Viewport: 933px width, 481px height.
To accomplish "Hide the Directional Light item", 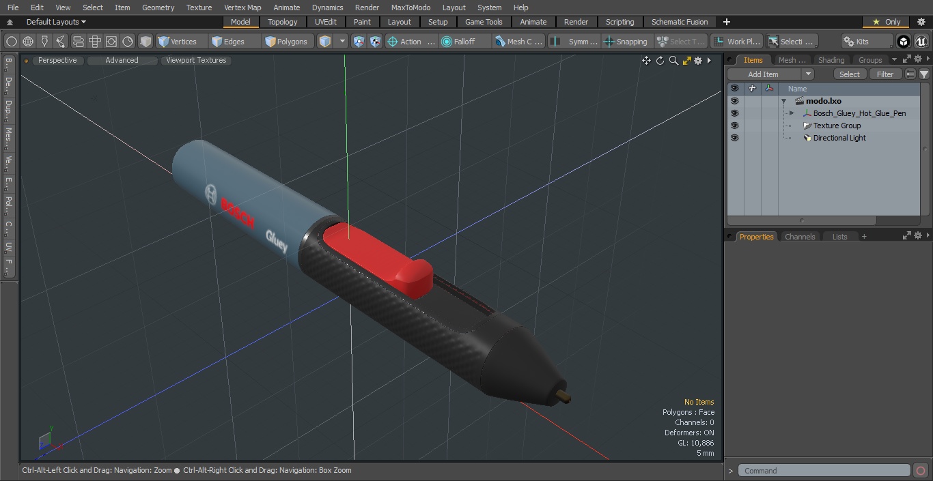I will [x=734, y=138].
